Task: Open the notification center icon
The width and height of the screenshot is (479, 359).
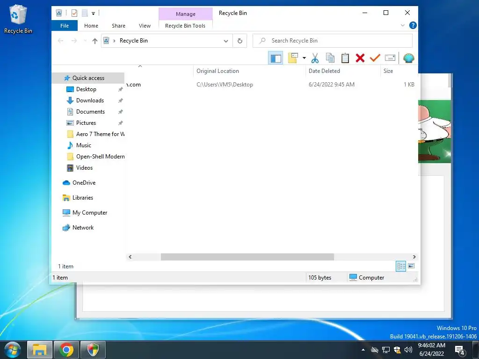Action: pos(460,350)
